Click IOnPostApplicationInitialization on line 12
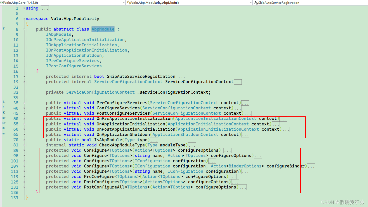 (86, 50)
